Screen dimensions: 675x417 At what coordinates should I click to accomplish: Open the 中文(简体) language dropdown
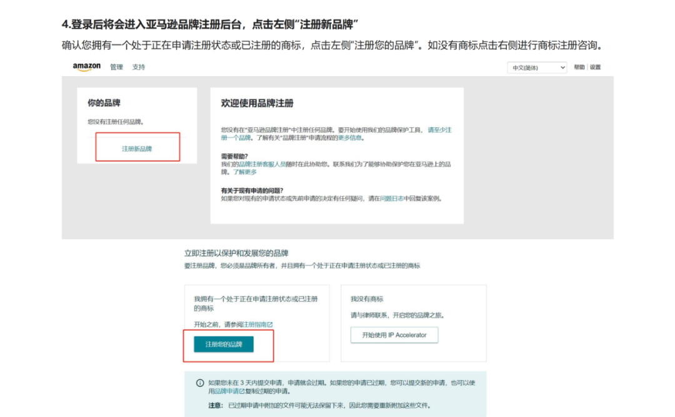(537, 67)
